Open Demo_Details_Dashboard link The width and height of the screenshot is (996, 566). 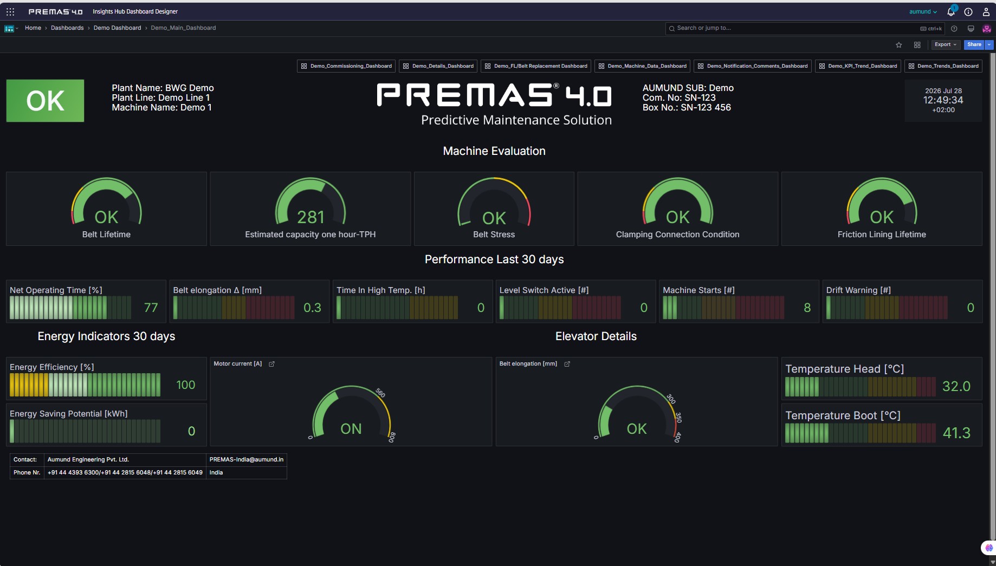click(438, 66)
